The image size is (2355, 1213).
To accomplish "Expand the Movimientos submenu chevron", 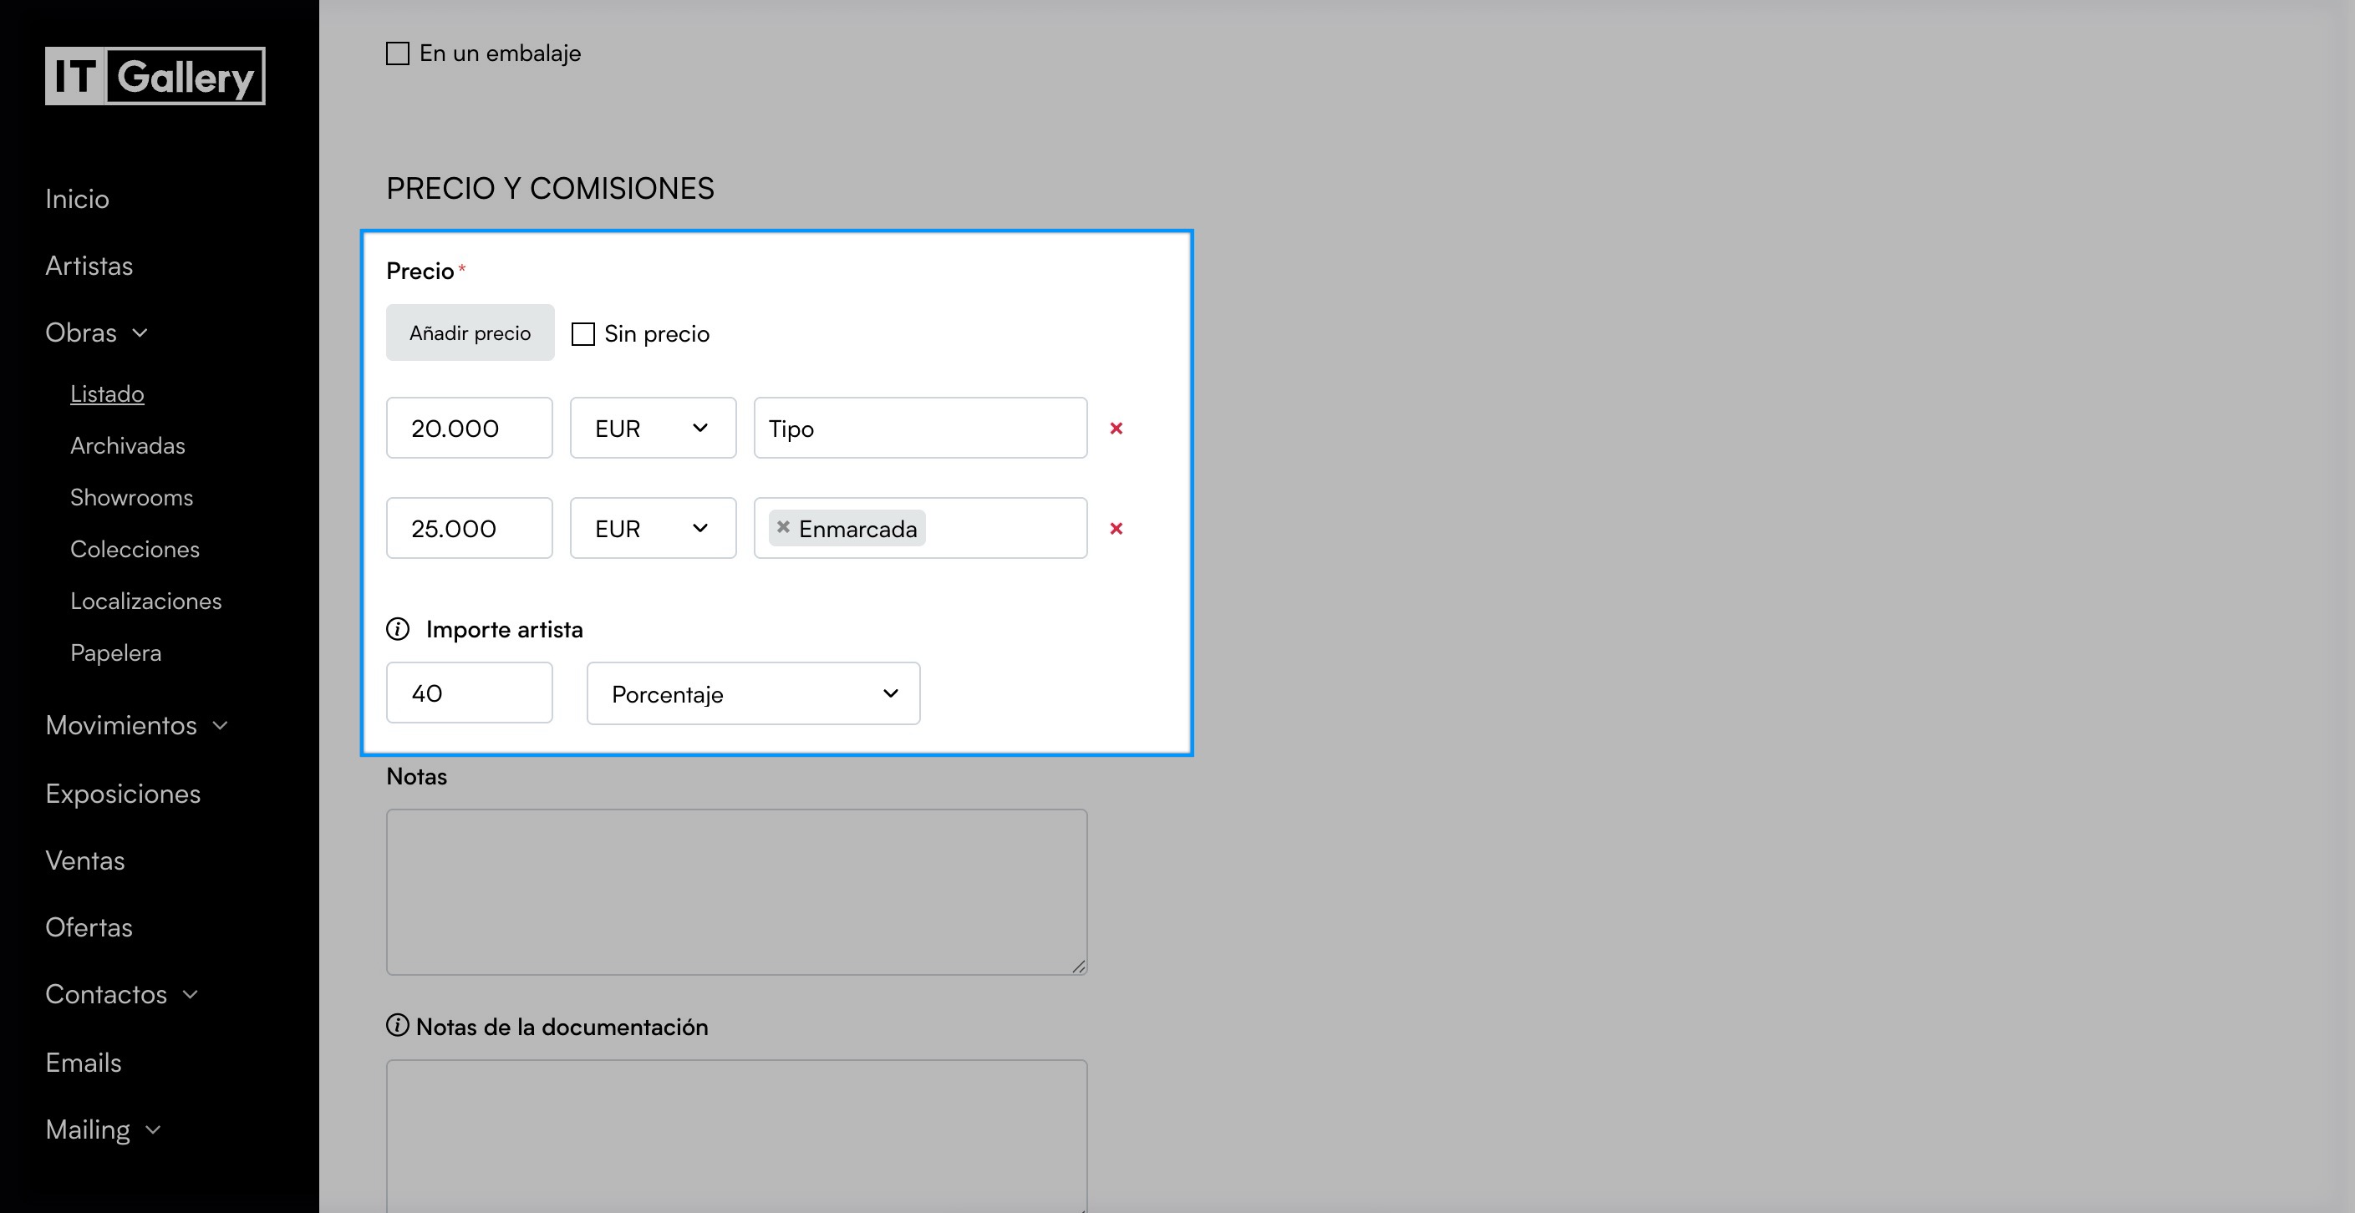I will point(221,726).
